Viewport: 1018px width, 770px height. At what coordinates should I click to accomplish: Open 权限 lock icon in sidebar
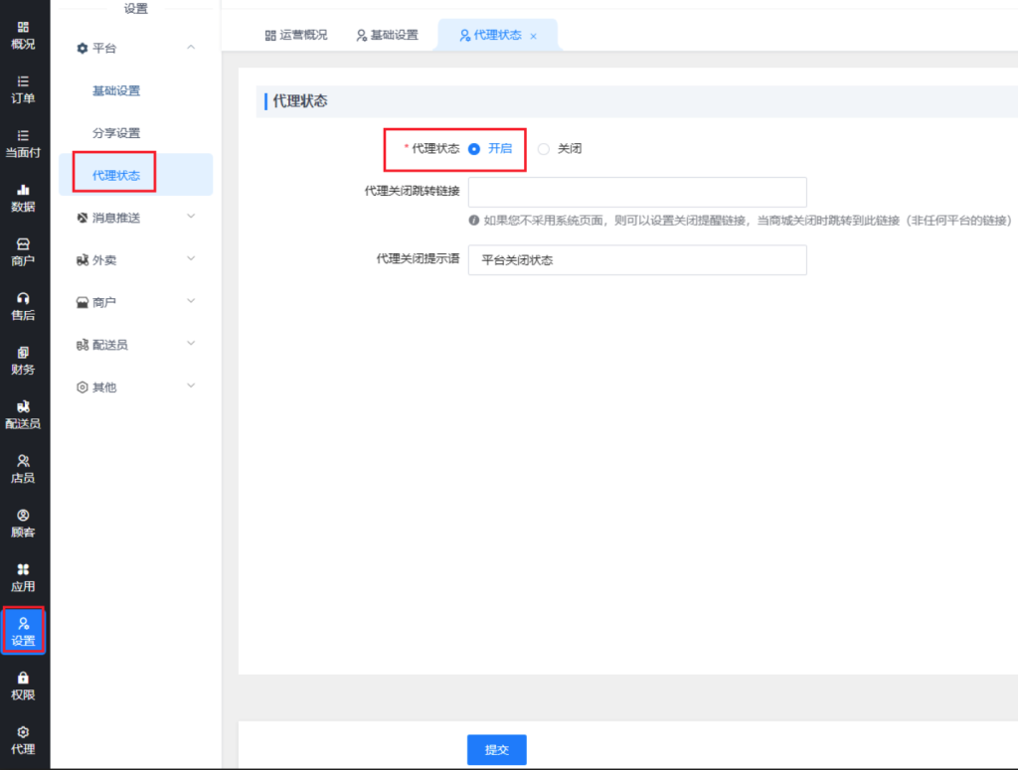pyautogui.click(x=23, y=686)
